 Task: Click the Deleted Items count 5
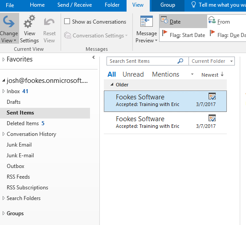coord(43,123)
